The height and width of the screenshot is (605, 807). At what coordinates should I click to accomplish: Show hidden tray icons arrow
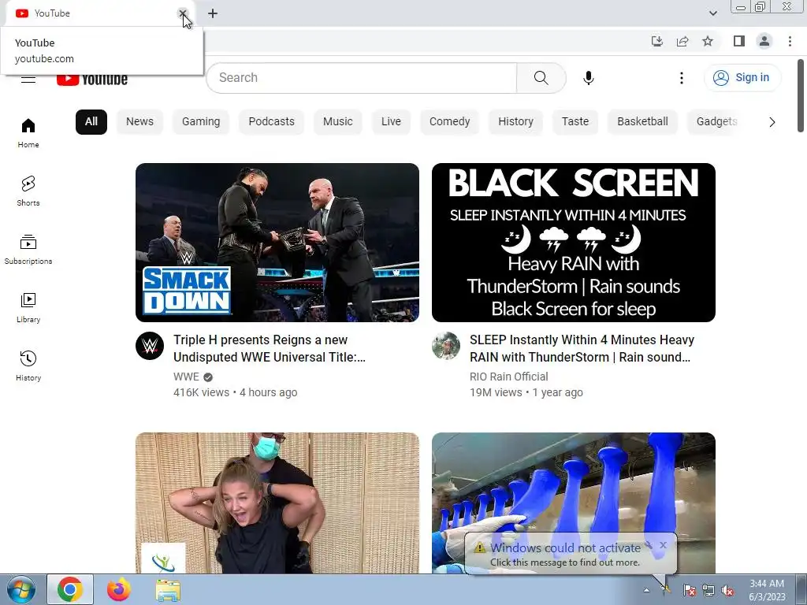click(646, 590)
